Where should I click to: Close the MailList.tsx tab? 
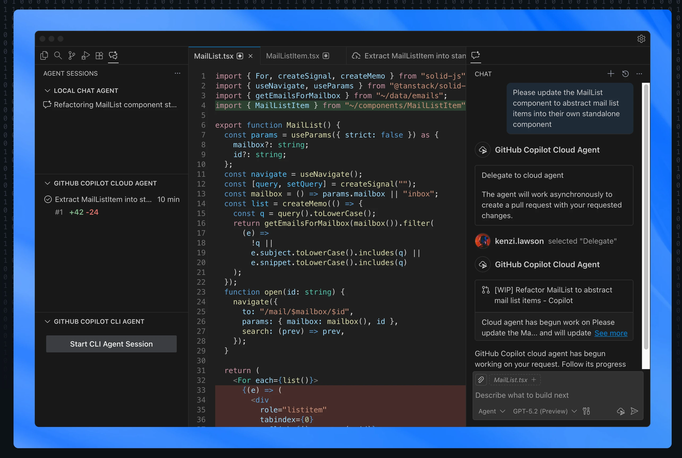tap(251, 56)
